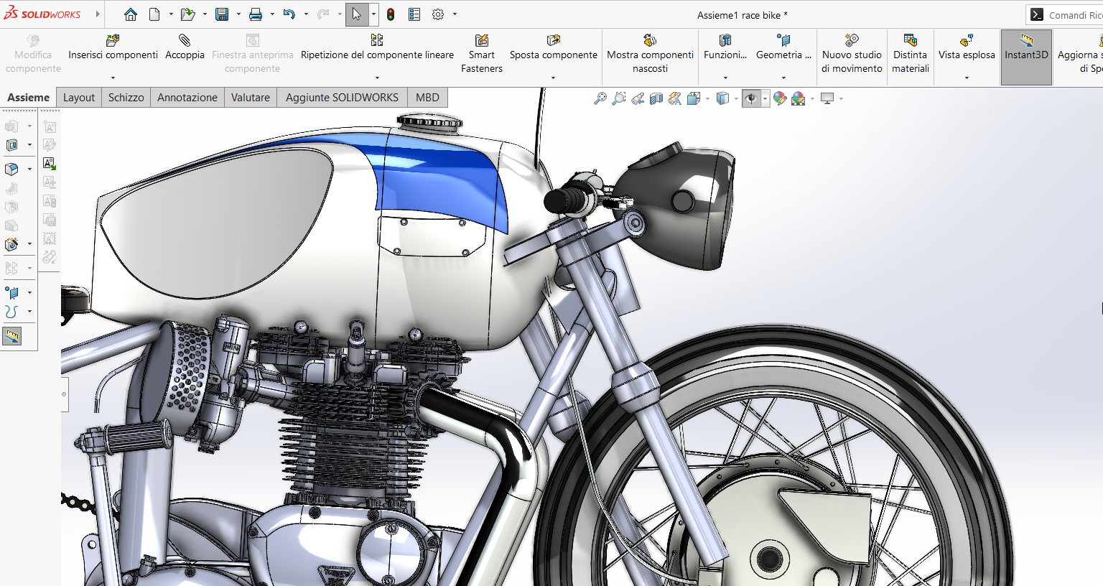This screenshot has width=1103, height=586.
Task: Open the Dynamic Annotation Views icon
Action: 675,98
